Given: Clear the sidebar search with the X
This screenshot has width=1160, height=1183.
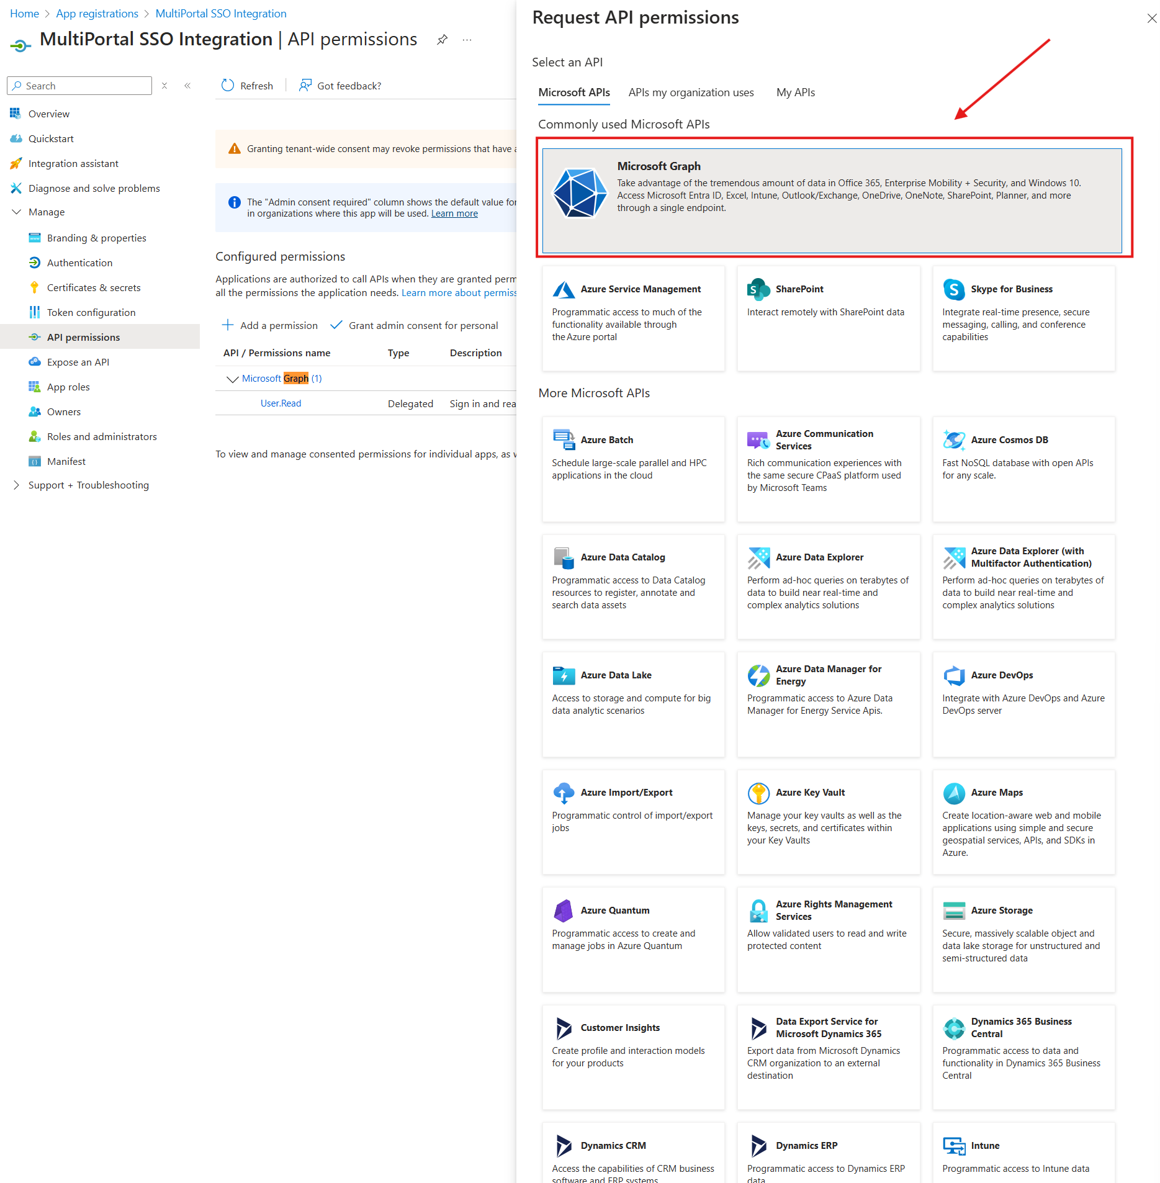Looking at the screenshot, I should tap(164, 86).
